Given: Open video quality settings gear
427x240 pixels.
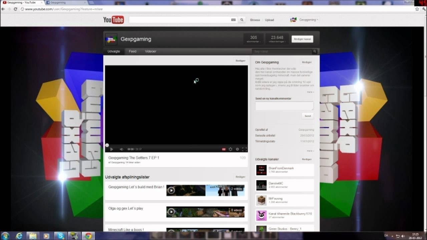Looking at the screenshot, I should [x=230, y=149].
